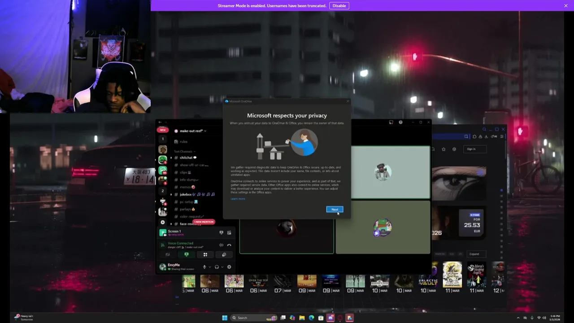Image resolution: width=574 pixels, height=323 pixels.
Task: Open Windows Start menu
Action: pyautogui.click(x=225, y=318)
